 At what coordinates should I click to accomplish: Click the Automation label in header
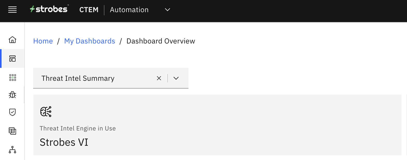(x=129, y=10)
